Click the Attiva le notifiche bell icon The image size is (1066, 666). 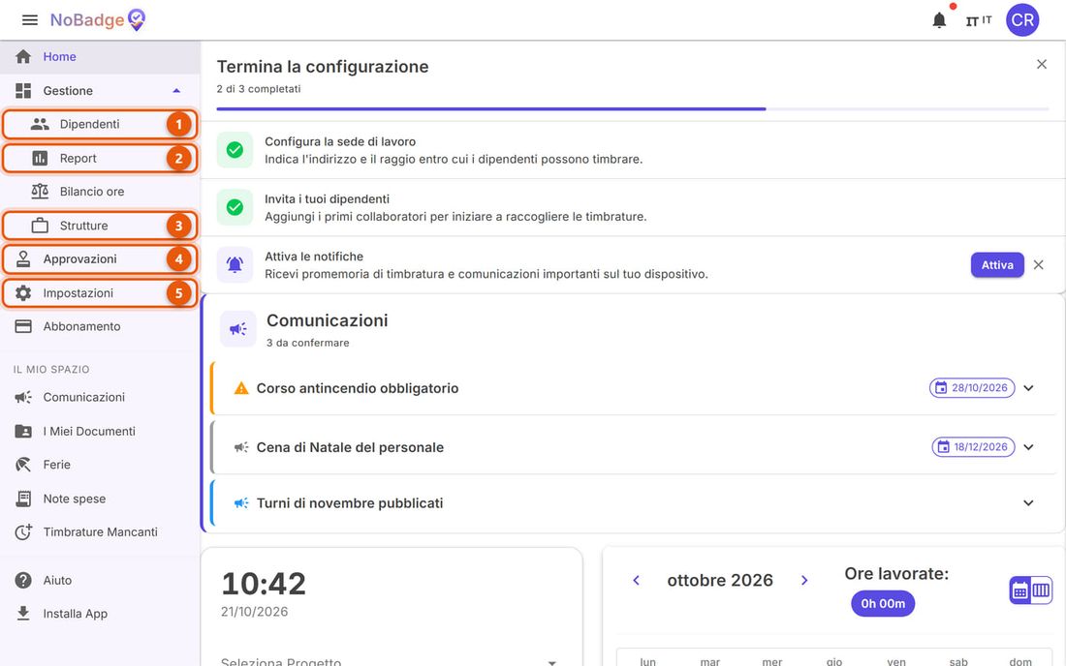tap(235, 265)
